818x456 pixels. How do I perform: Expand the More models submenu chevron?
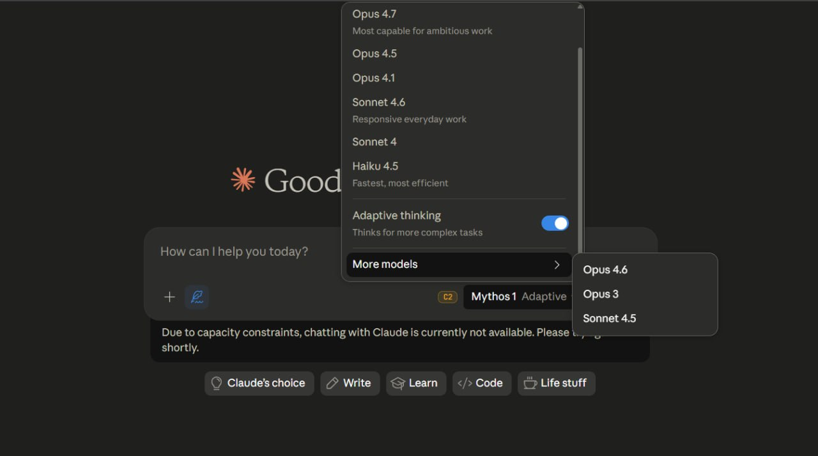(557, 265)
